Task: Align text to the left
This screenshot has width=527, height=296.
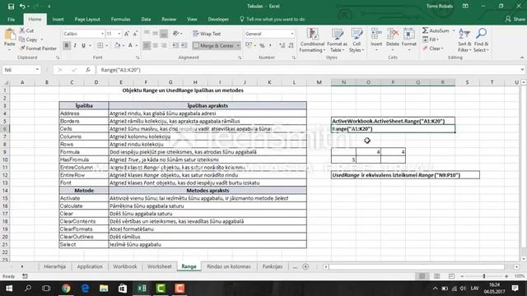Action: 147,45
